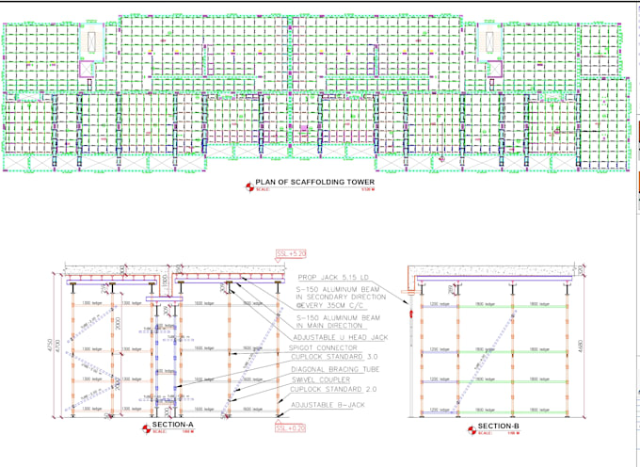Select the left crossed lift shaft box

(x=87, y=69)
